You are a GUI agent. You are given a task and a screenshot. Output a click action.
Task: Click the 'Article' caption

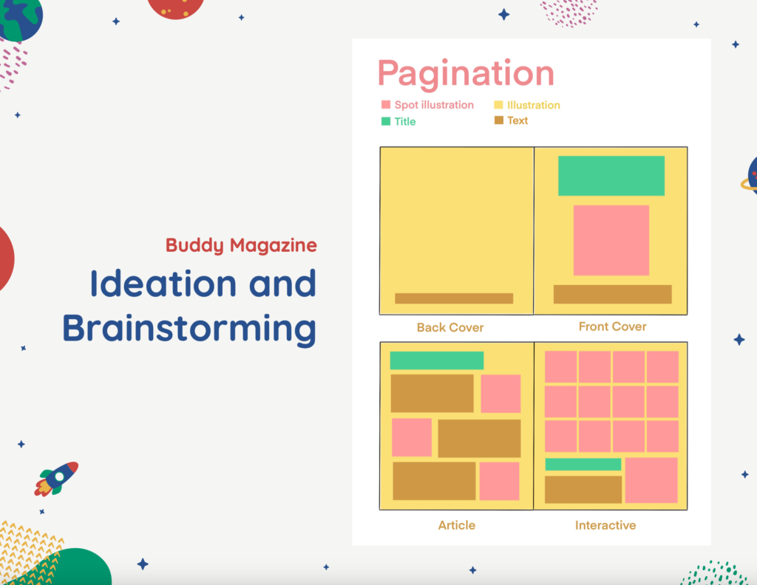pos(457,525)
